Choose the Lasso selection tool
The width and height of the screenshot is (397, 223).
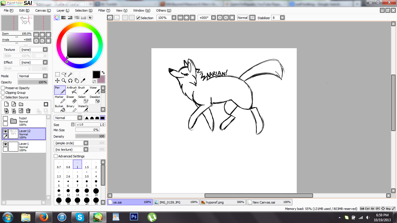(64, 74)
